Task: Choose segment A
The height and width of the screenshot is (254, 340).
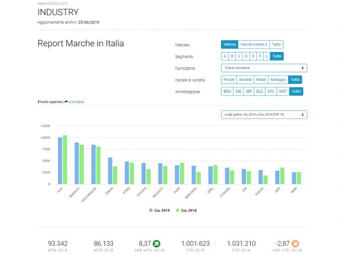Action: click(x=225, y=56)
